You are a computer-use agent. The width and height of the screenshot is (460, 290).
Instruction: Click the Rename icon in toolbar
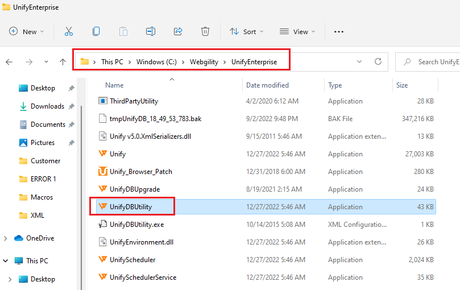point(151,31)
